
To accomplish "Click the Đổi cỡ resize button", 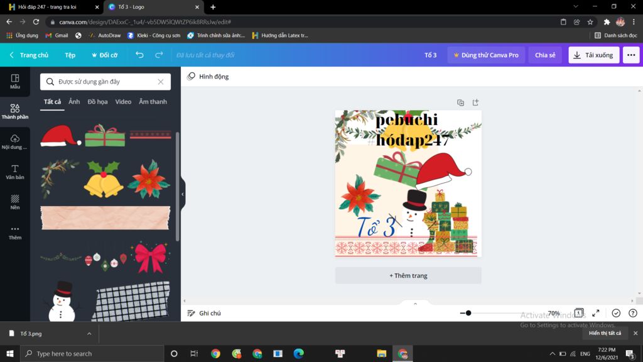I will [105, 55].
